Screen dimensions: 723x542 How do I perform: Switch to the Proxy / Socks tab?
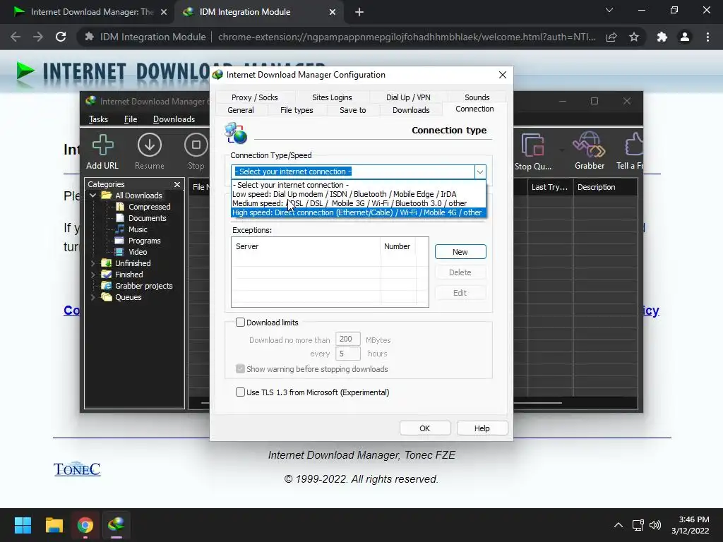tap(254, 97)
